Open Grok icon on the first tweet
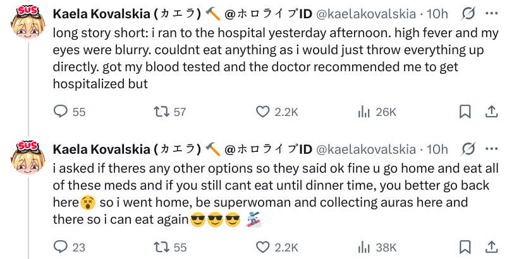 (x=469, y=13)
